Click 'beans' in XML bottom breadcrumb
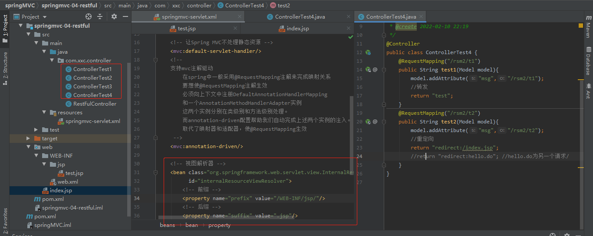 (x=167, y=225)
